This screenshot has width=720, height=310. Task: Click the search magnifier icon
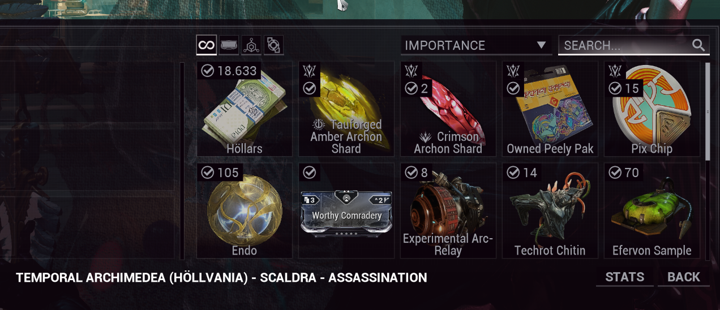click(698, 45)
